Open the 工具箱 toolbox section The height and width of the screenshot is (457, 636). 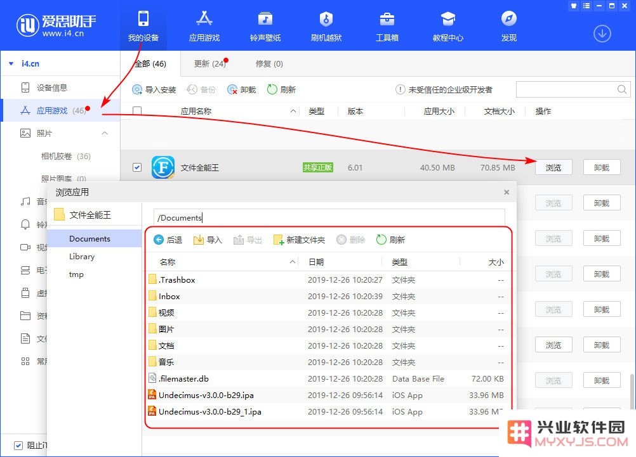[387, 27]
